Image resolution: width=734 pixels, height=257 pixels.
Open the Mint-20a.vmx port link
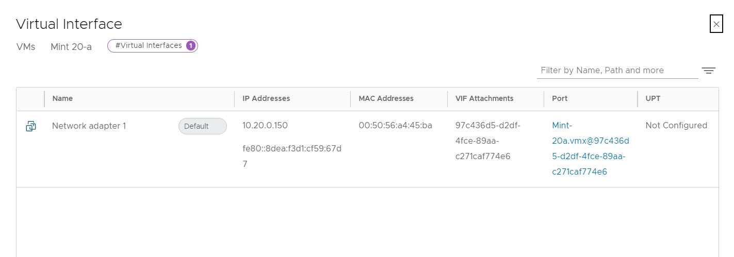pos(590,148)
